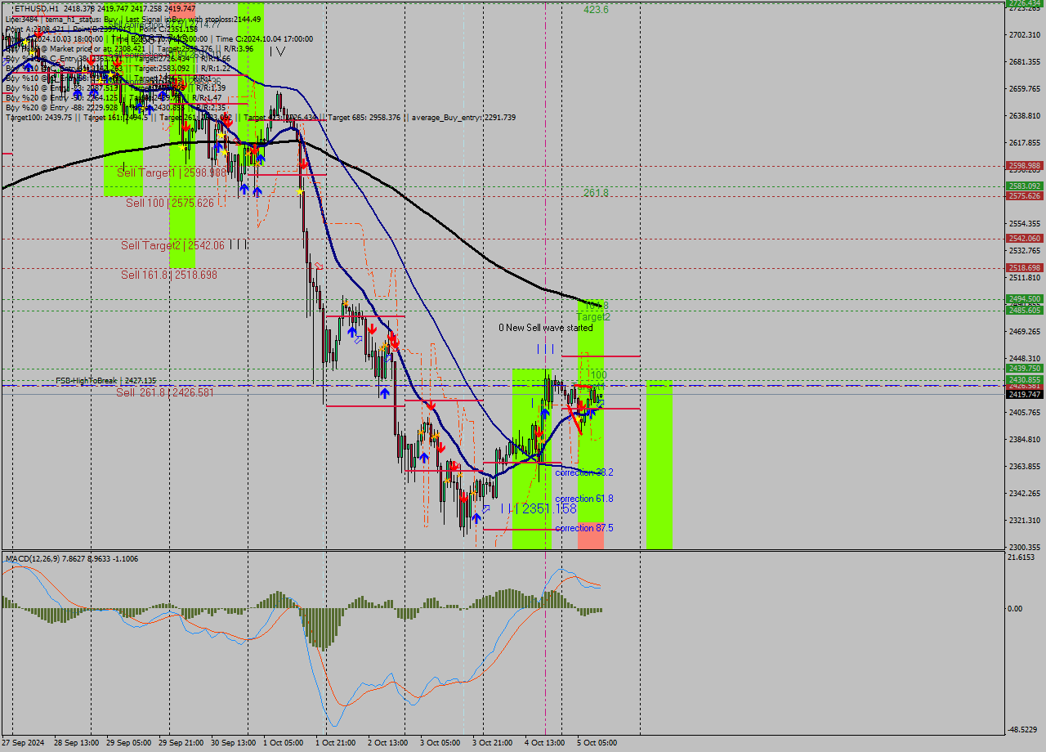The height and width of the screenshot is (752, 1046).
Task: Click the green 2494.500 price tag
Action: click(1025, 299)
